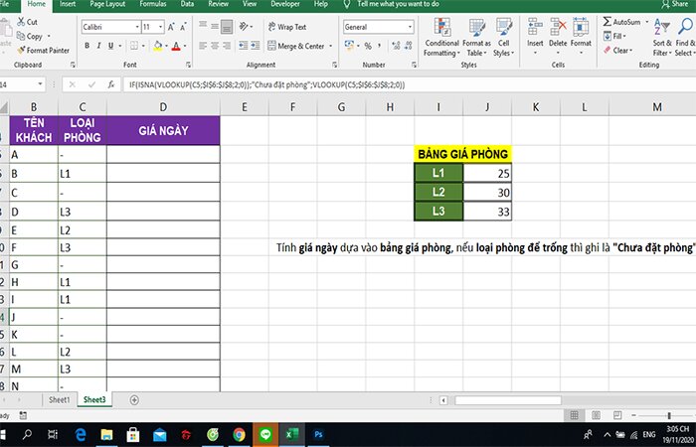Decrease font size with the smaller A
The height and width of the screenshot is (447, 696).
(183, 27)
